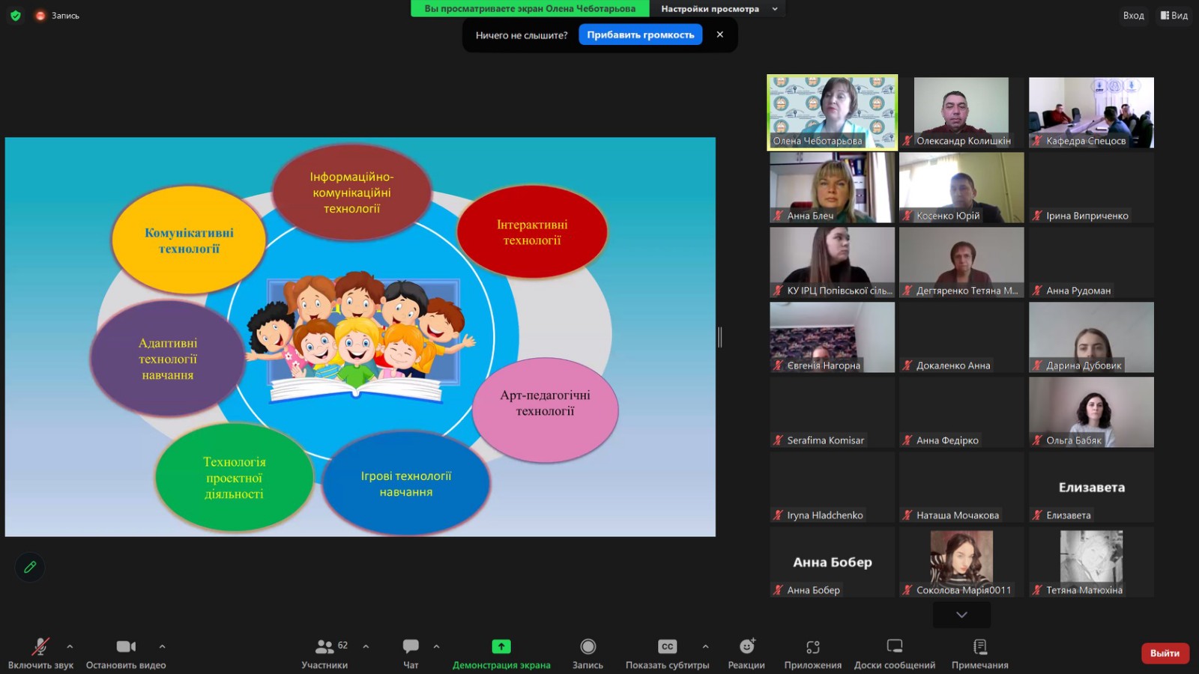Open the Настройки просмотра dropdown

(x=719, y=9)
